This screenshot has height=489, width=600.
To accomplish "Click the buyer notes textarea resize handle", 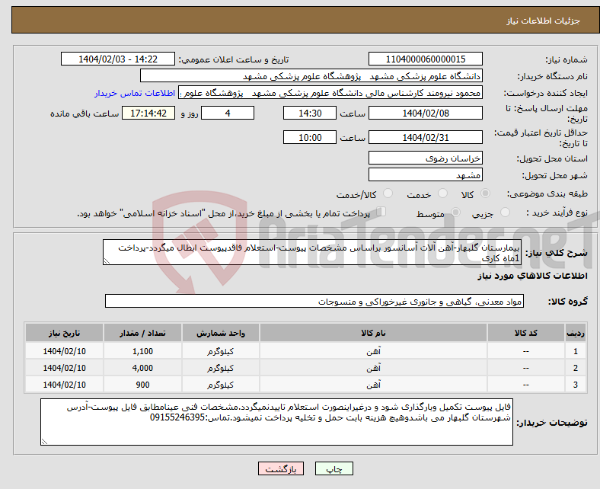I will (44, 442).
